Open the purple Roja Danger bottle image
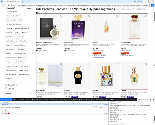This screenshot has height=125, width=155. 78,27
